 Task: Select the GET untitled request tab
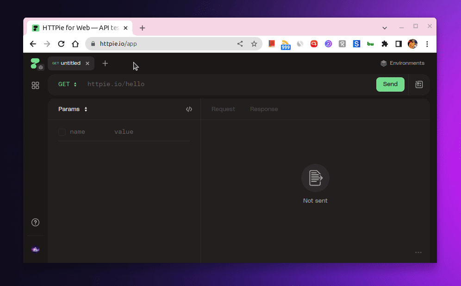71,63
